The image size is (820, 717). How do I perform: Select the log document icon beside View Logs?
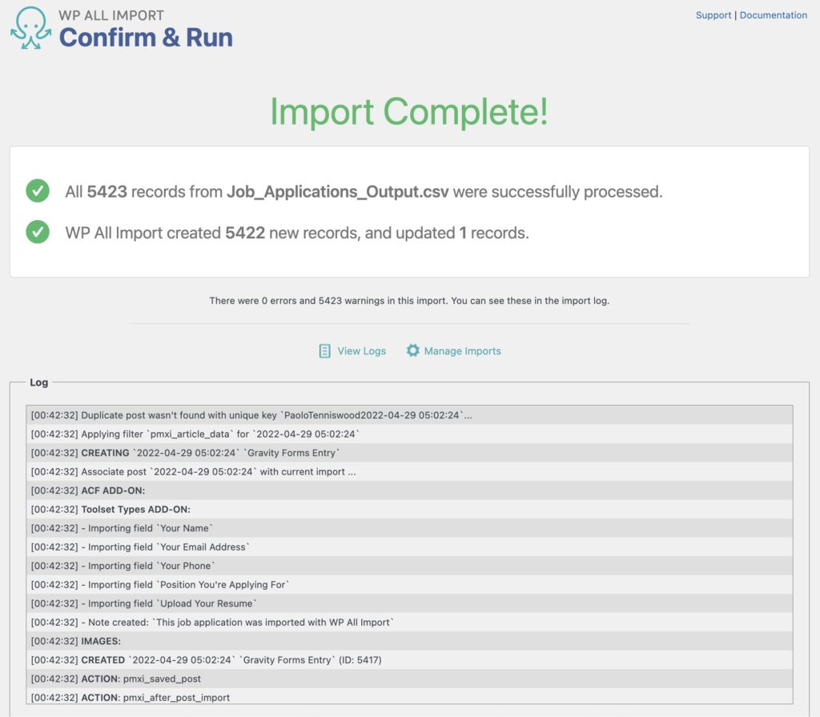pos(324,350)
